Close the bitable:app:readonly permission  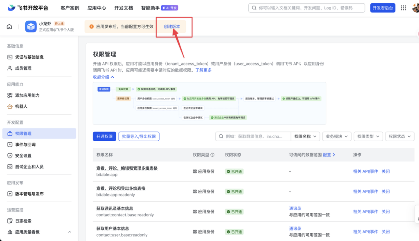pyautogui.click(x=385, y=191)
